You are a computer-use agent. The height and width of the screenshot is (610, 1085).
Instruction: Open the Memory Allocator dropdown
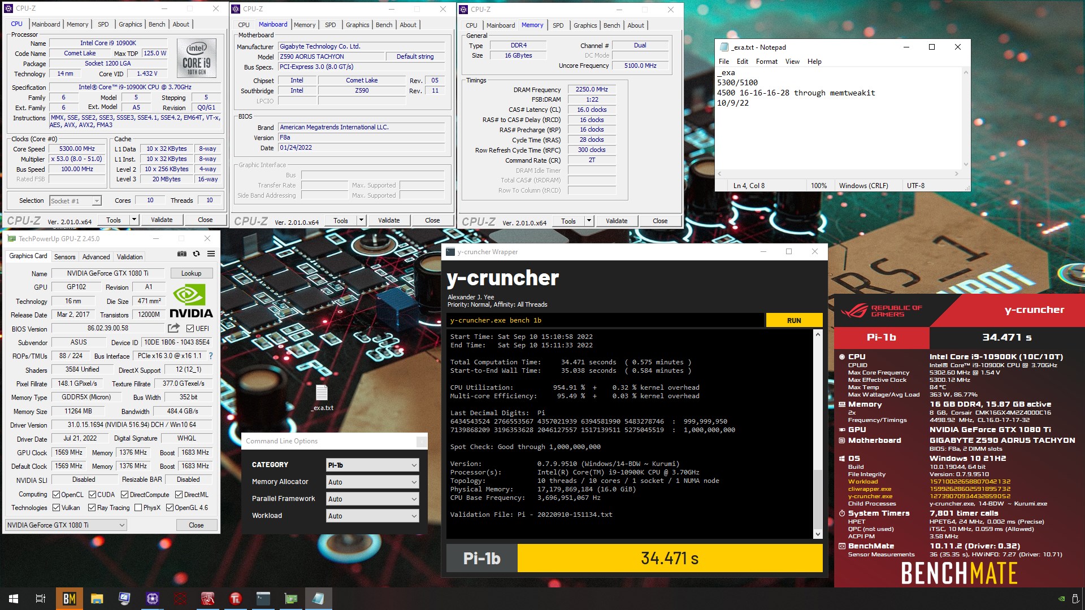372,482
